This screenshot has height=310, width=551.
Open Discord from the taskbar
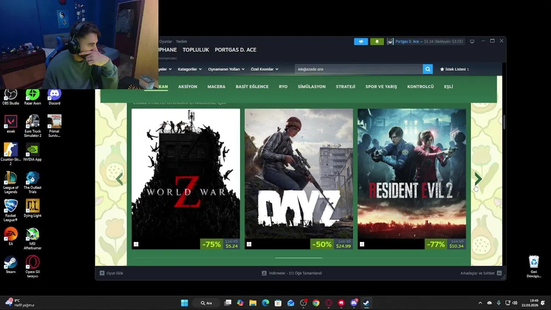tap(354, 303)
